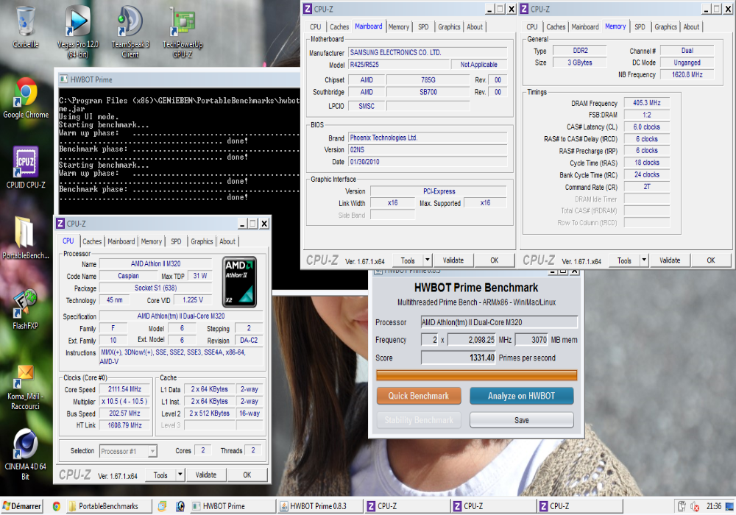The width and height of the screenshot is (736, 515).
Task: Click Save in HWBOT Prime Benchmark
Action: pos(522,420)
